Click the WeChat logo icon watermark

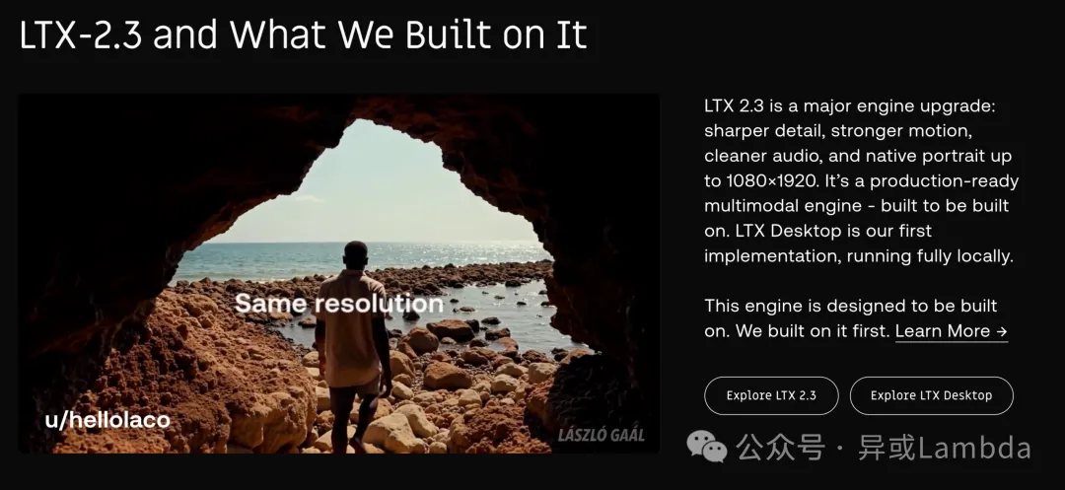(x=706, y=446)
